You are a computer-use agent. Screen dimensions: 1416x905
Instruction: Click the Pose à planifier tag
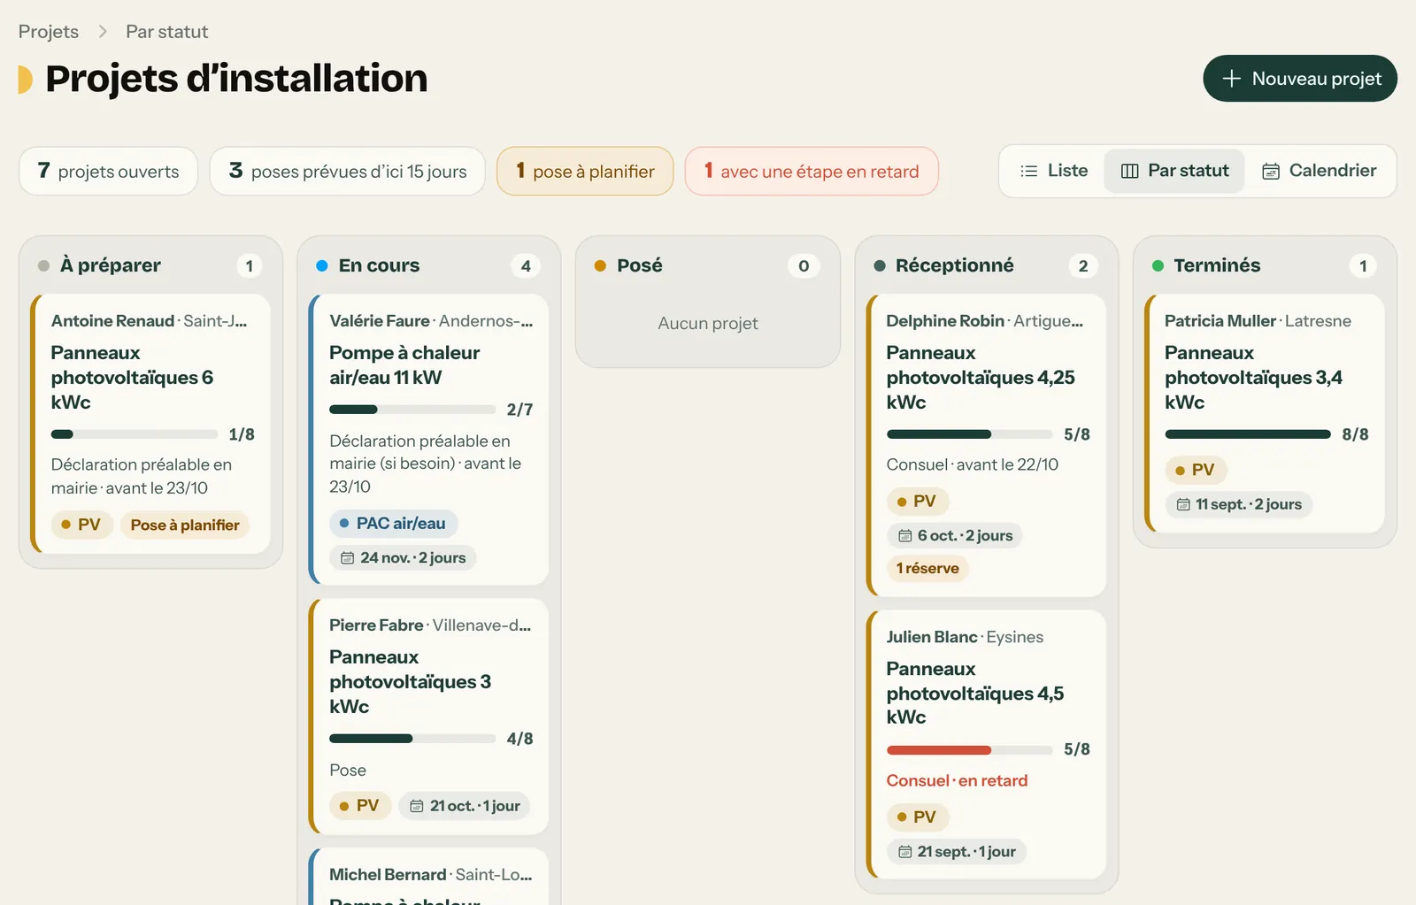tap(185, 525)
